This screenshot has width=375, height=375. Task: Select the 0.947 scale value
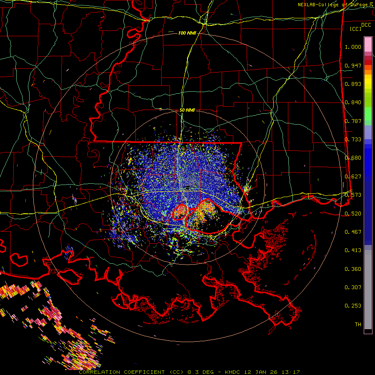pyautogui.click(x=353, y=65)
